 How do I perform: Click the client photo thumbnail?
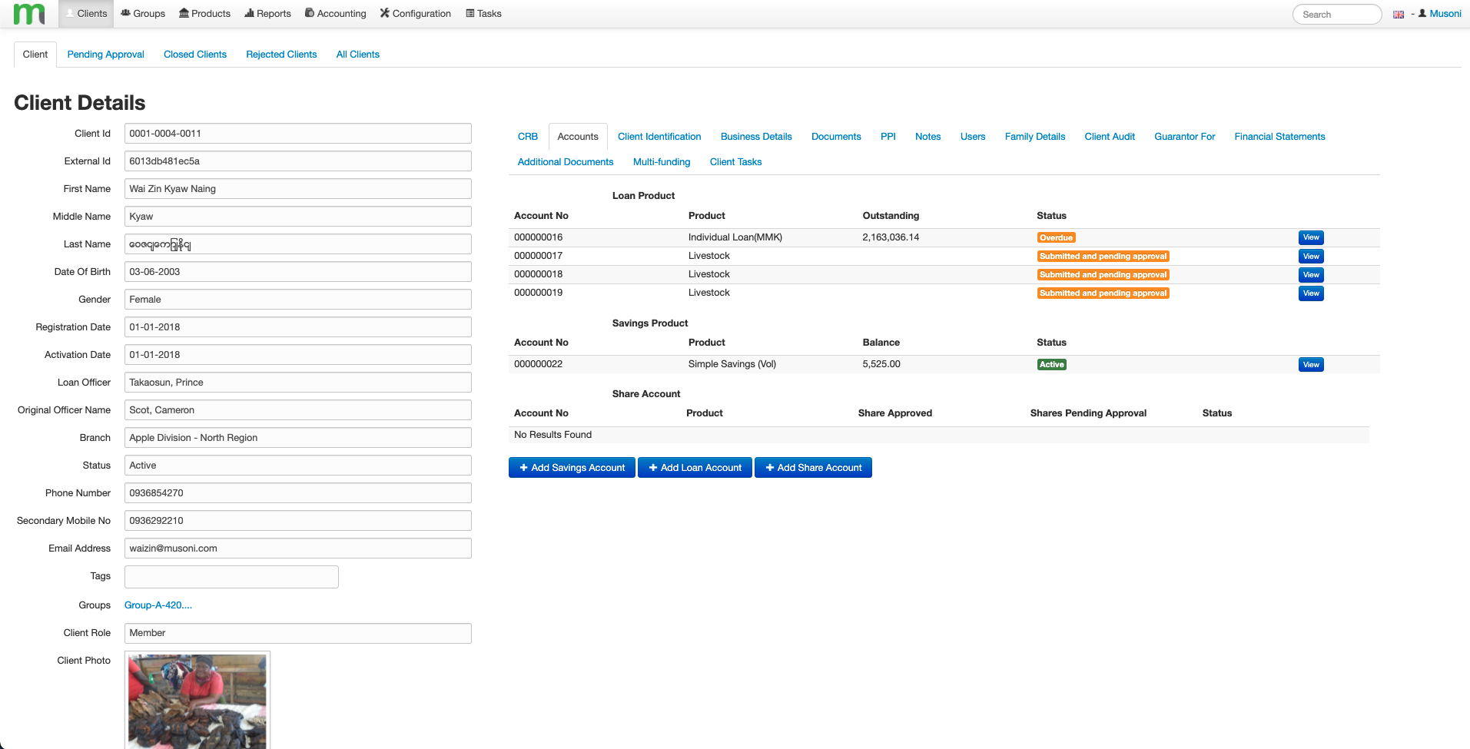(197, 701)
